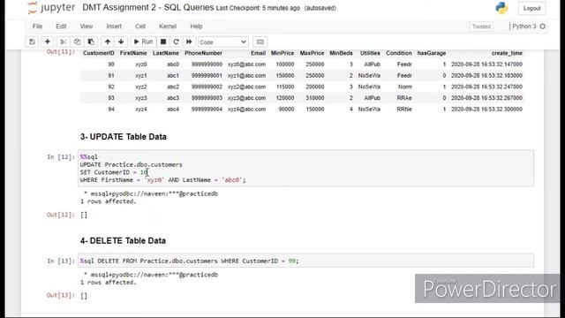Click the CustomerID column header
Image resolution: width=565 pixels, height=318 pixels.
click(x=98, y=53)
